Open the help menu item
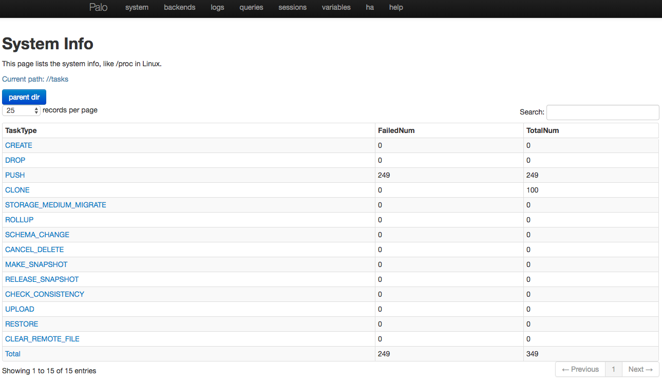Screen dimensions: 662x381 click(396, 8)
